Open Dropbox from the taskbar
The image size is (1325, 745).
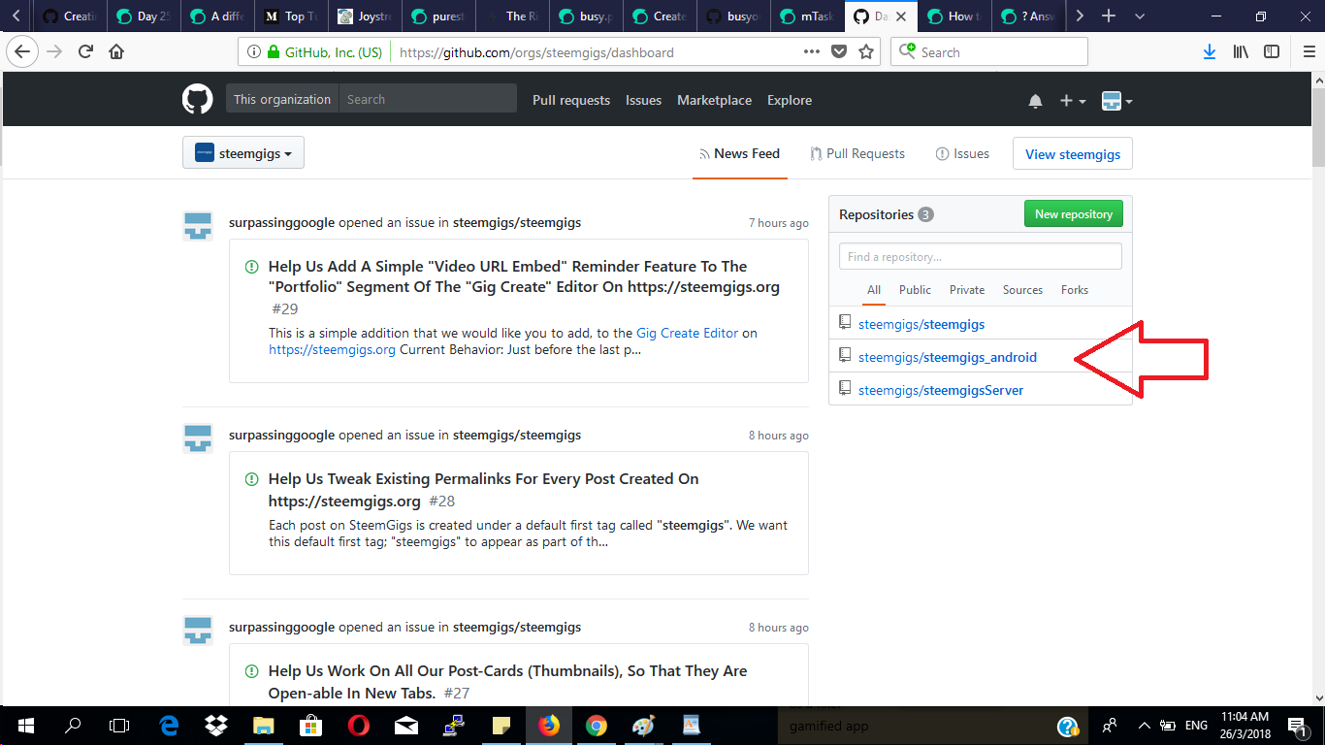(x=216, y=726)
